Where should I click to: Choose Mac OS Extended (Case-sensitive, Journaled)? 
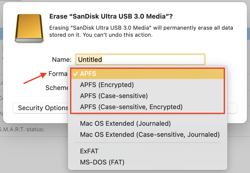pyautogui.click(x=150, y=135)
